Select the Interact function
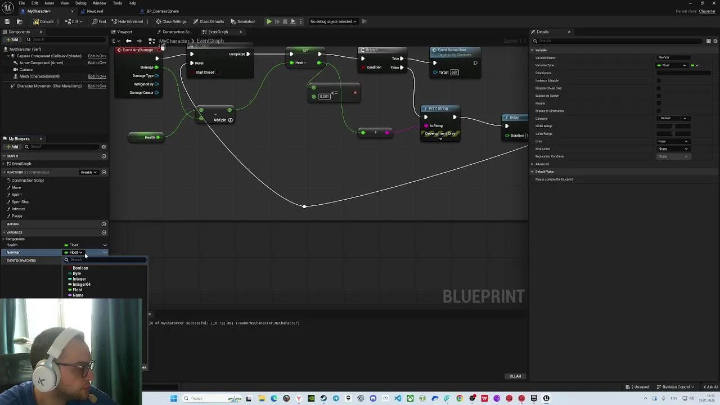The height and width of the screenshot is (405, 720). coord(18,209)
